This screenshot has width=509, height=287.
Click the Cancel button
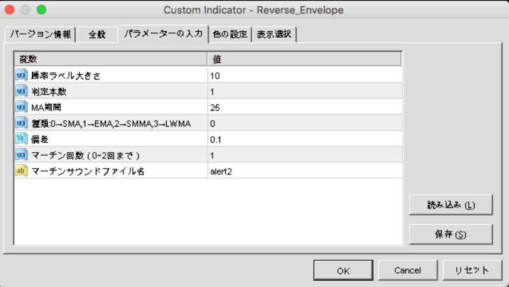tap(407, 270)
